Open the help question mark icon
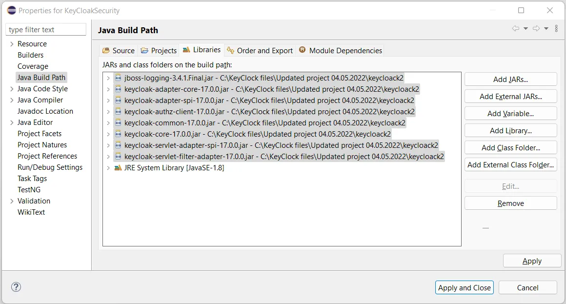This screenshot has width=566, height=304. tap(16, 287)
